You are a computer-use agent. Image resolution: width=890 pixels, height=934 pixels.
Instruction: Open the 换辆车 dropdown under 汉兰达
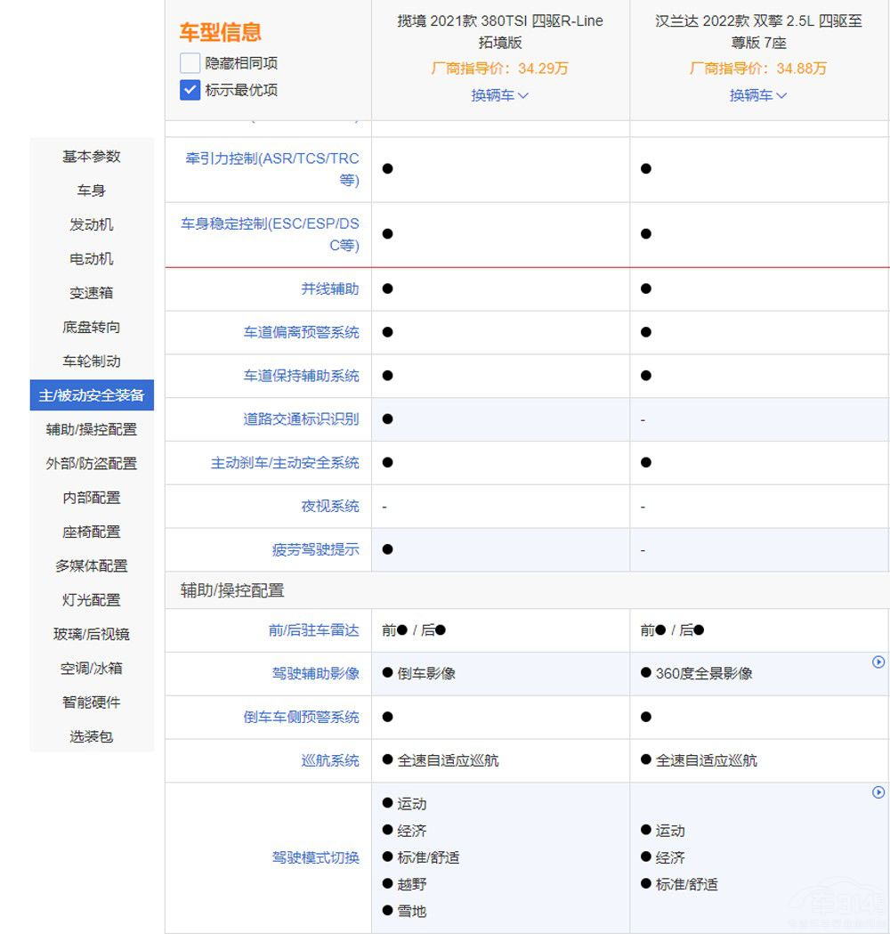click(757, 95)
